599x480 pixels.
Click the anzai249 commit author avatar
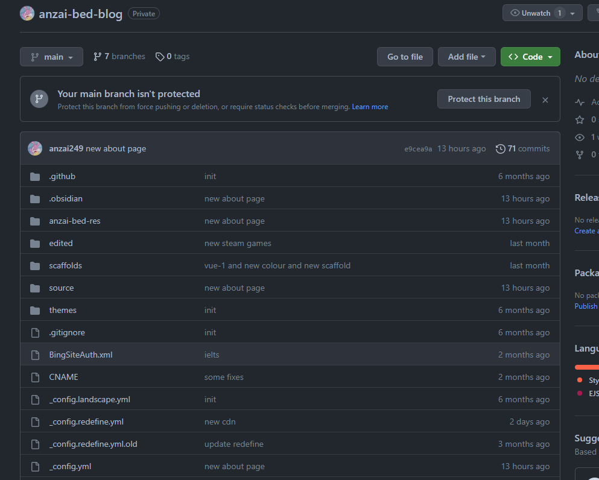35,148
